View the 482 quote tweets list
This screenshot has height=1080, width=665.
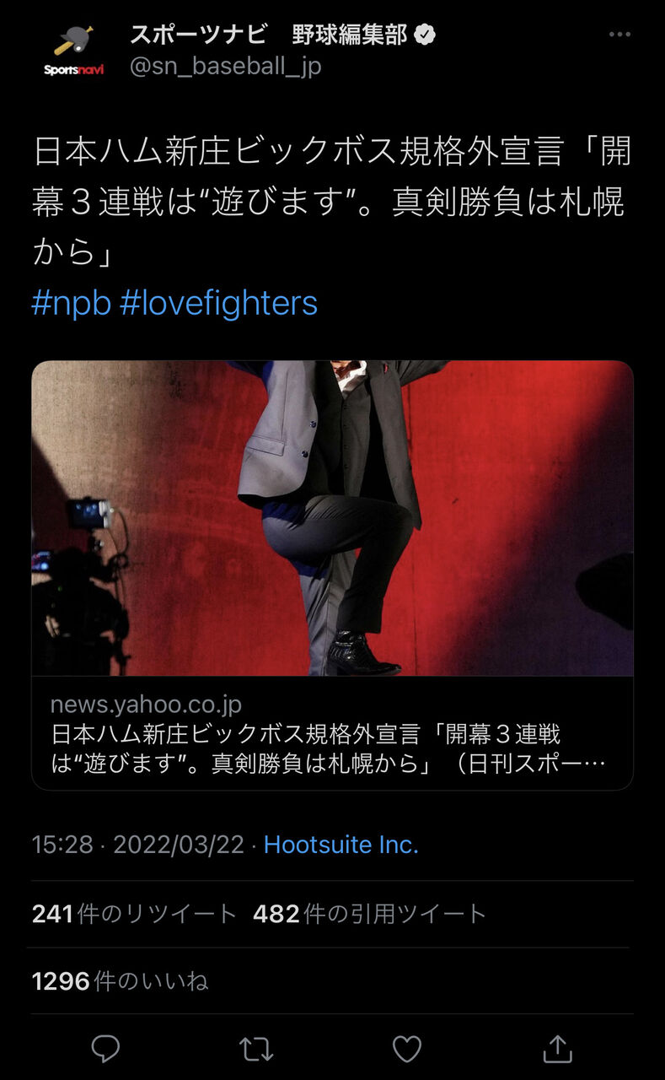click(x=369, y=913)
